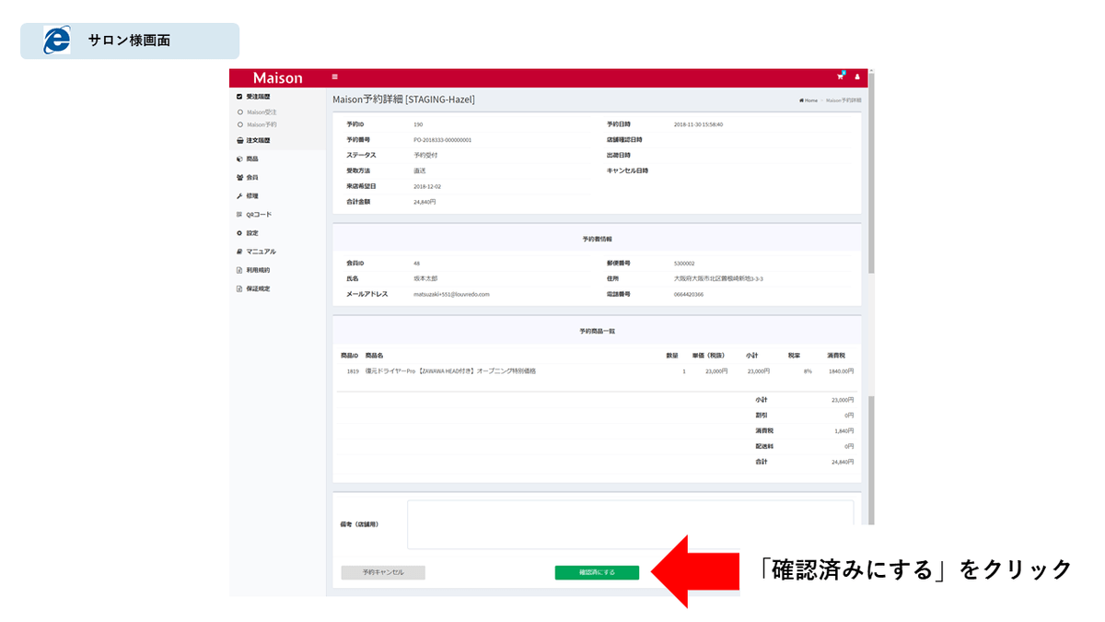
Task: Open マニュアル manual in the sidebar
Action: click(260, 252)
